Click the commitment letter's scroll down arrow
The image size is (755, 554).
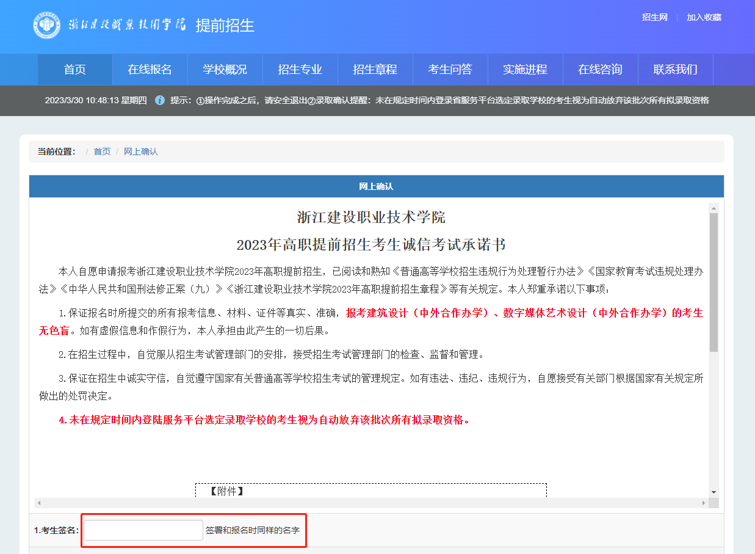pyautogui.click(x=713, y=492)
